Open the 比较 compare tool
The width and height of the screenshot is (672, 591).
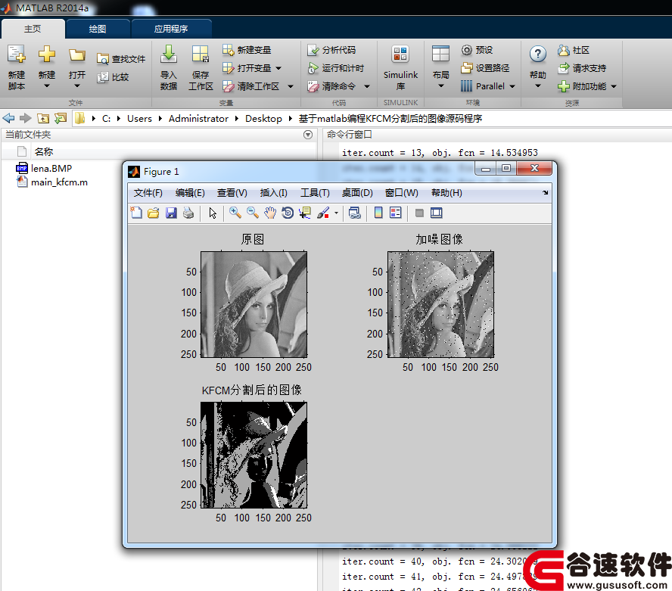click(x=114, y=77)
